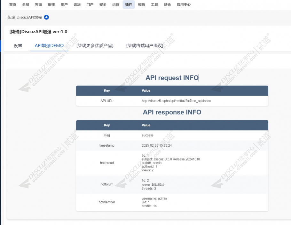Viewport: 291px width, 225px height.
Task: Click the msg key cell
Action: [x=107, y=135]
